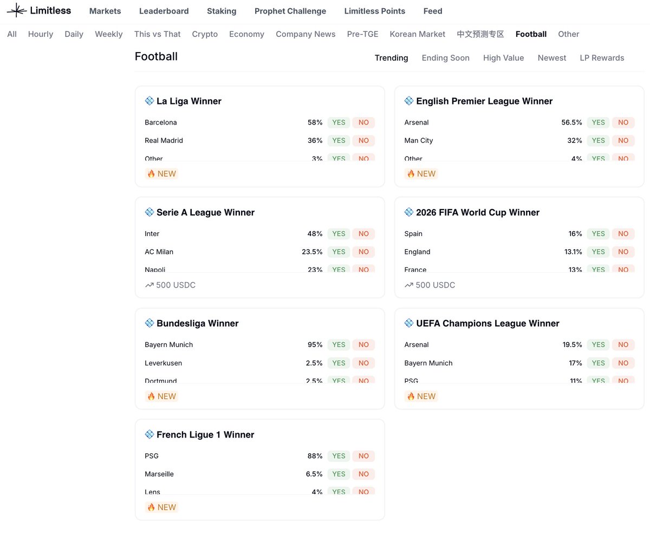Go to the Staking page
The image size is (650, 548).
click(222, 11)
